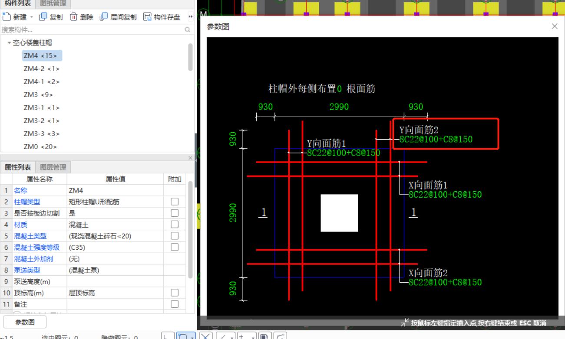Switch to the 图层管理 tab
Image resolution: width=565 pixels, height=339 pixels.
point(53,167)
